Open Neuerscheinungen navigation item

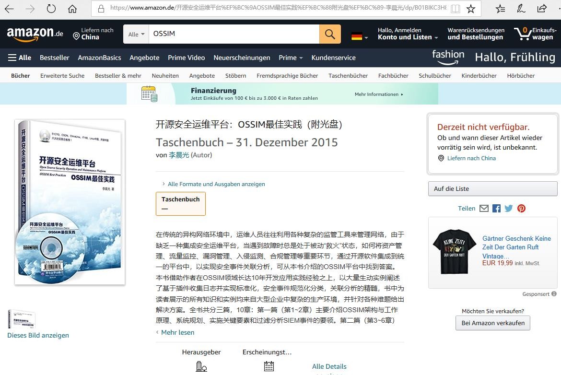(x=242, y=58)
